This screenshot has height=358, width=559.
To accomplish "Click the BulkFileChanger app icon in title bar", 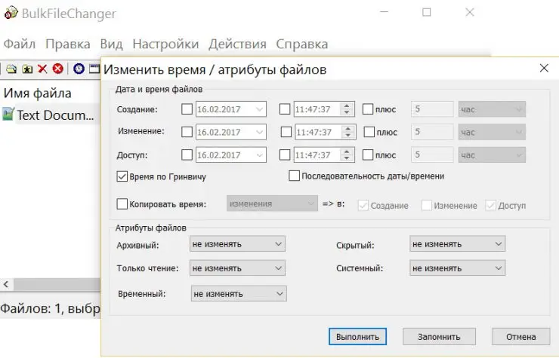I will pos(11,13).
